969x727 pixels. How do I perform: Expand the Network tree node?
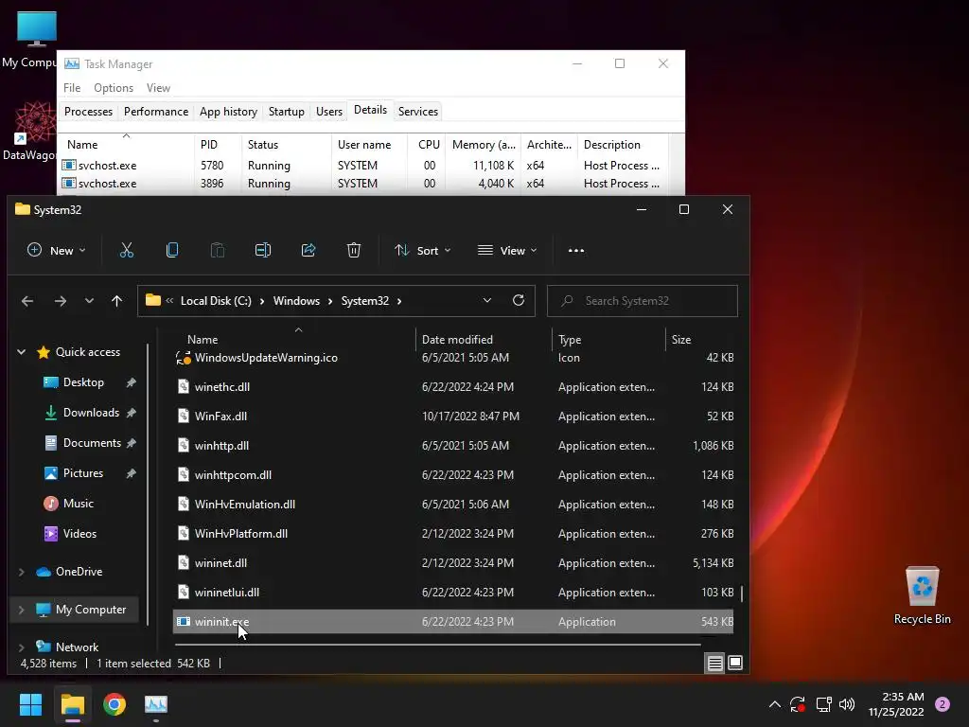(x=22, y=647)
